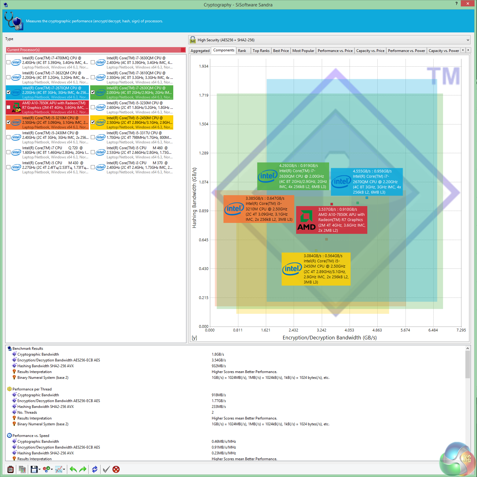Image resolution: width=477 pixels, height=477 pixels.
Task: Select the Most Popular tab
Action: (x=303, y=51)
